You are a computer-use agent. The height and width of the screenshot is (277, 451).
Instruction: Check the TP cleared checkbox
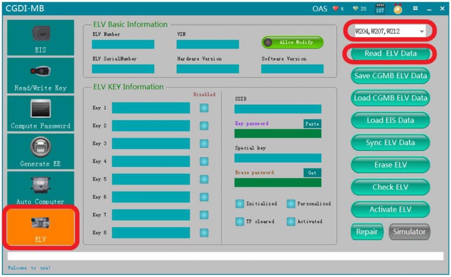[x=240, y=221]
